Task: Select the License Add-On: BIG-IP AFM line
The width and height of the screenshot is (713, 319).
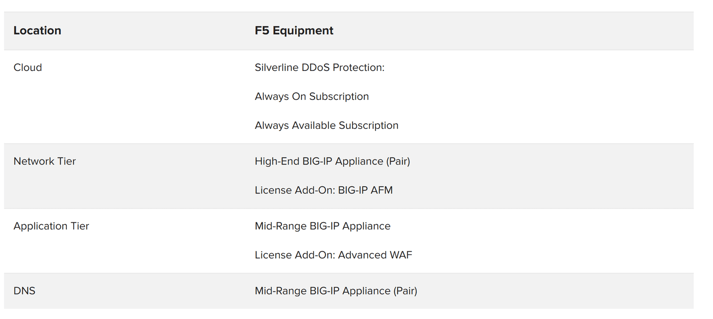Action: (x=324, y=190)
